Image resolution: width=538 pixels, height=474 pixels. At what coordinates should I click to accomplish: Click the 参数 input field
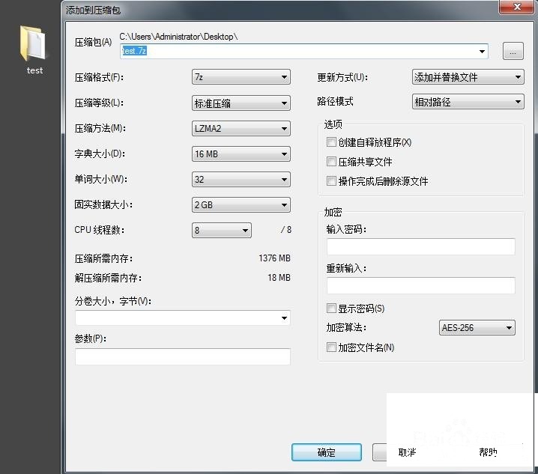pos(183,356)
